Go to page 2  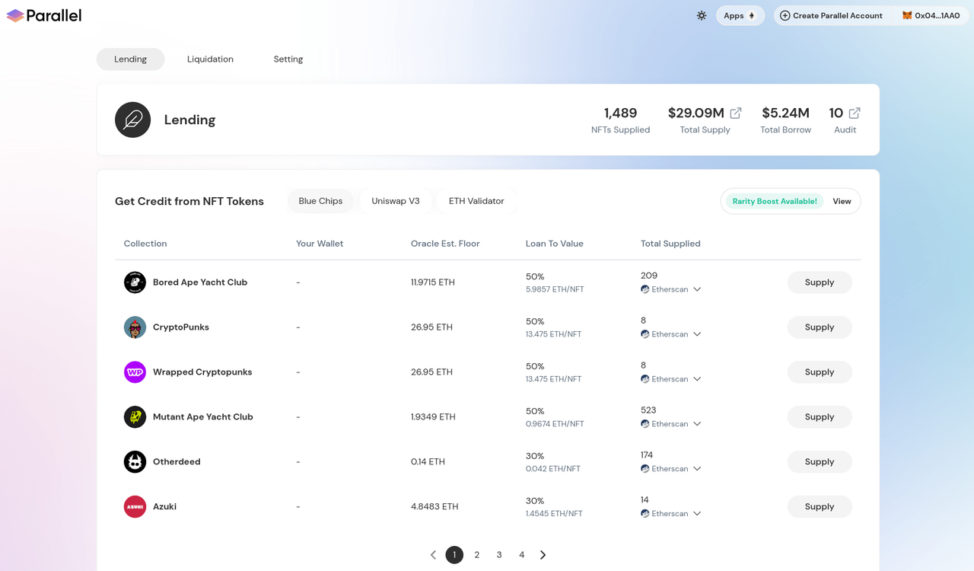(477, 555)
